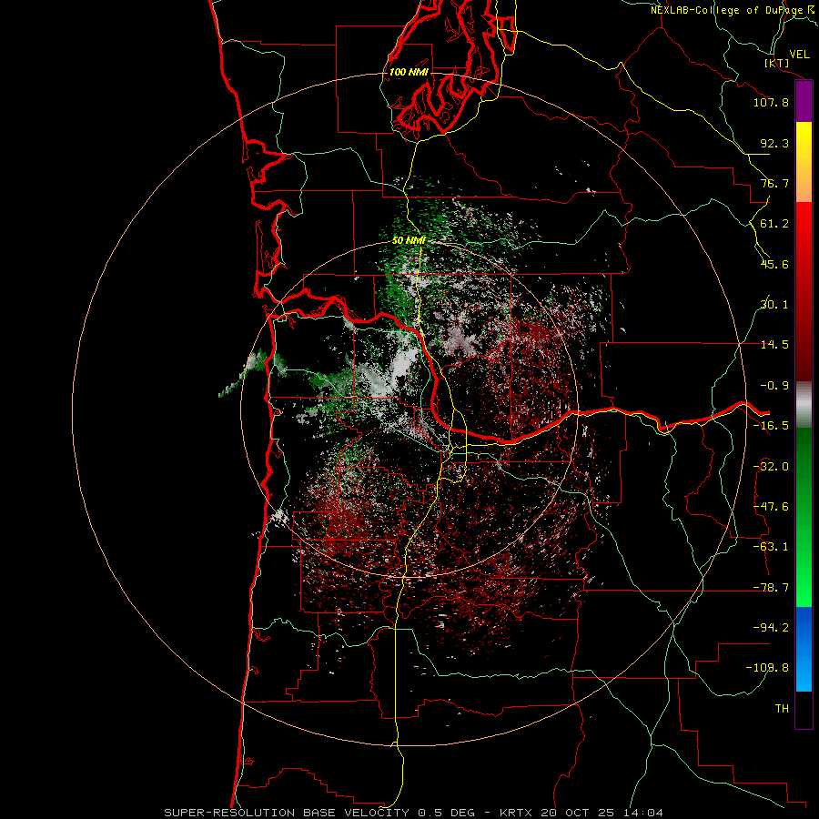Click the 50 NMI range ring label

[x=409, y=240]
